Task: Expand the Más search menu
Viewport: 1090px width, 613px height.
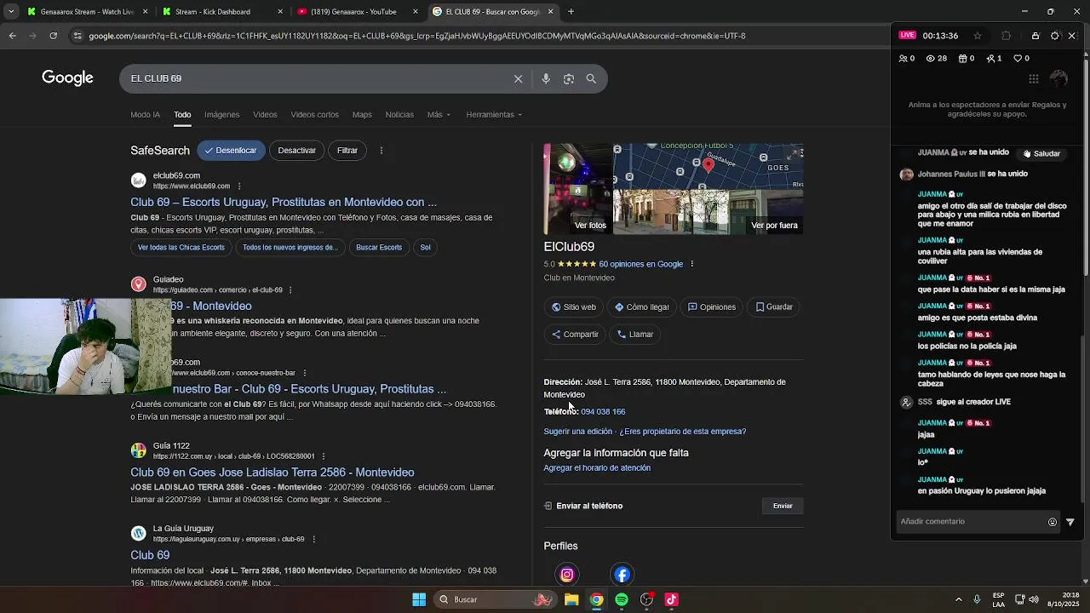Action: [439, 114]
